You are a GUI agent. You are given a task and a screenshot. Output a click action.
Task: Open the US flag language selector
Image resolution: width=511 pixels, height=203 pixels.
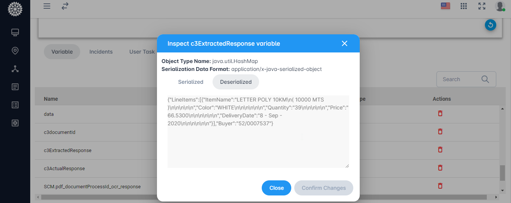click(446, 6)
